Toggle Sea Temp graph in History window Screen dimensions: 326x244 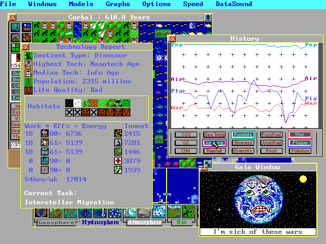pos(214,134)
